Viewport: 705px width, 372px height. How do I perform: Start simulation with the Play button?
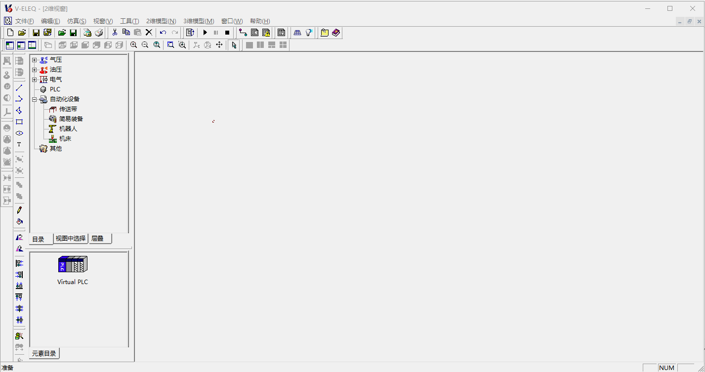205,33
